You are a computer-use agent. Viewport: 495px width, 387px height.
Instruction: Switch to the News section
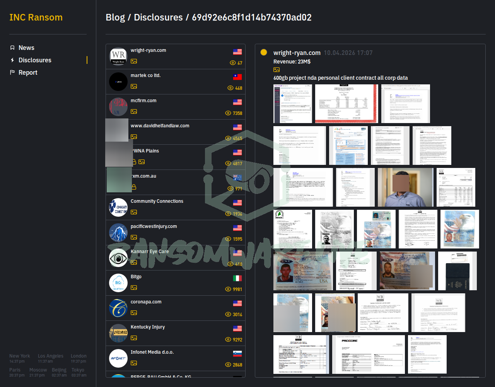tap(26, 47)
